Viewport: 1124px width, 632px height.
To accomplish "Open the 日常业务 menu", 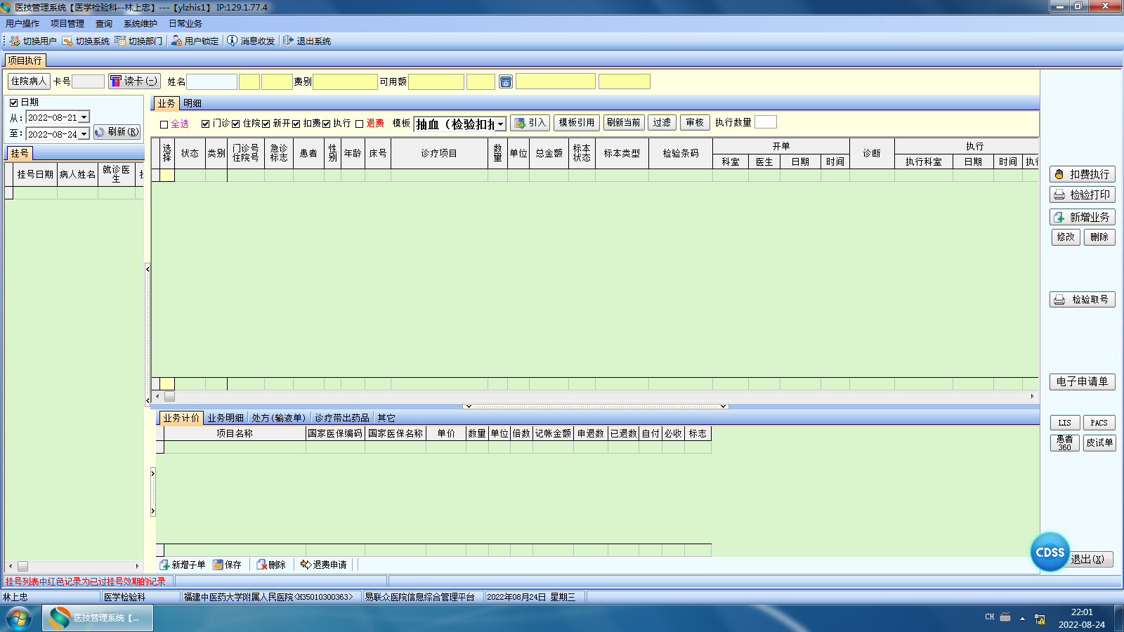I will click(x=185, y=23).
